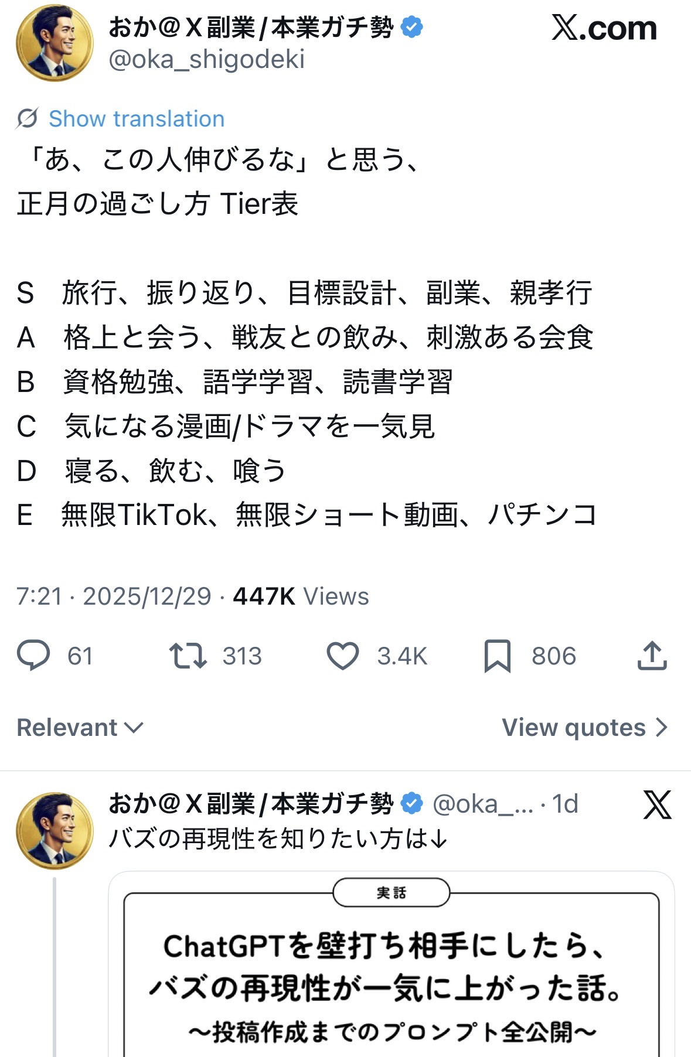
Task: Click the X logo on the reply
Action: (x=657, y=804)
